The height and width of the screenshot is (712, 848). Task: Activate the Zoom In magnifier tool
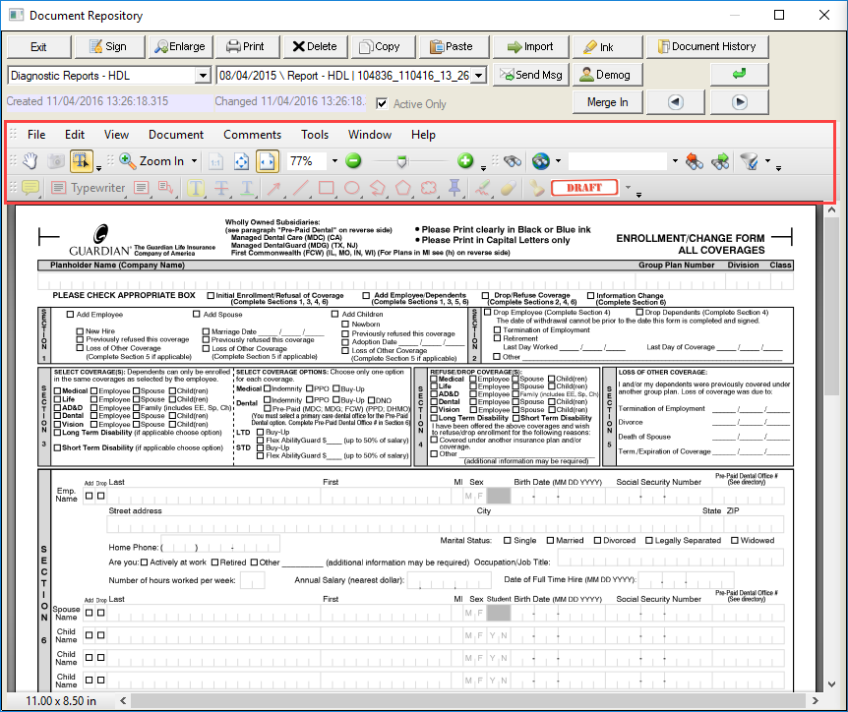tap(127, 161)
